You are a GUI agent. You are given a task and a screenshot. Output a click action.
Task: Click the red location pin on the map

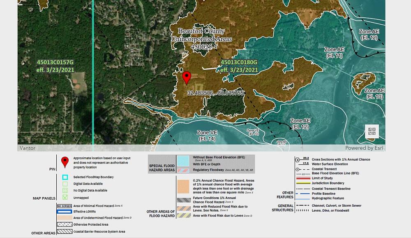187,78
